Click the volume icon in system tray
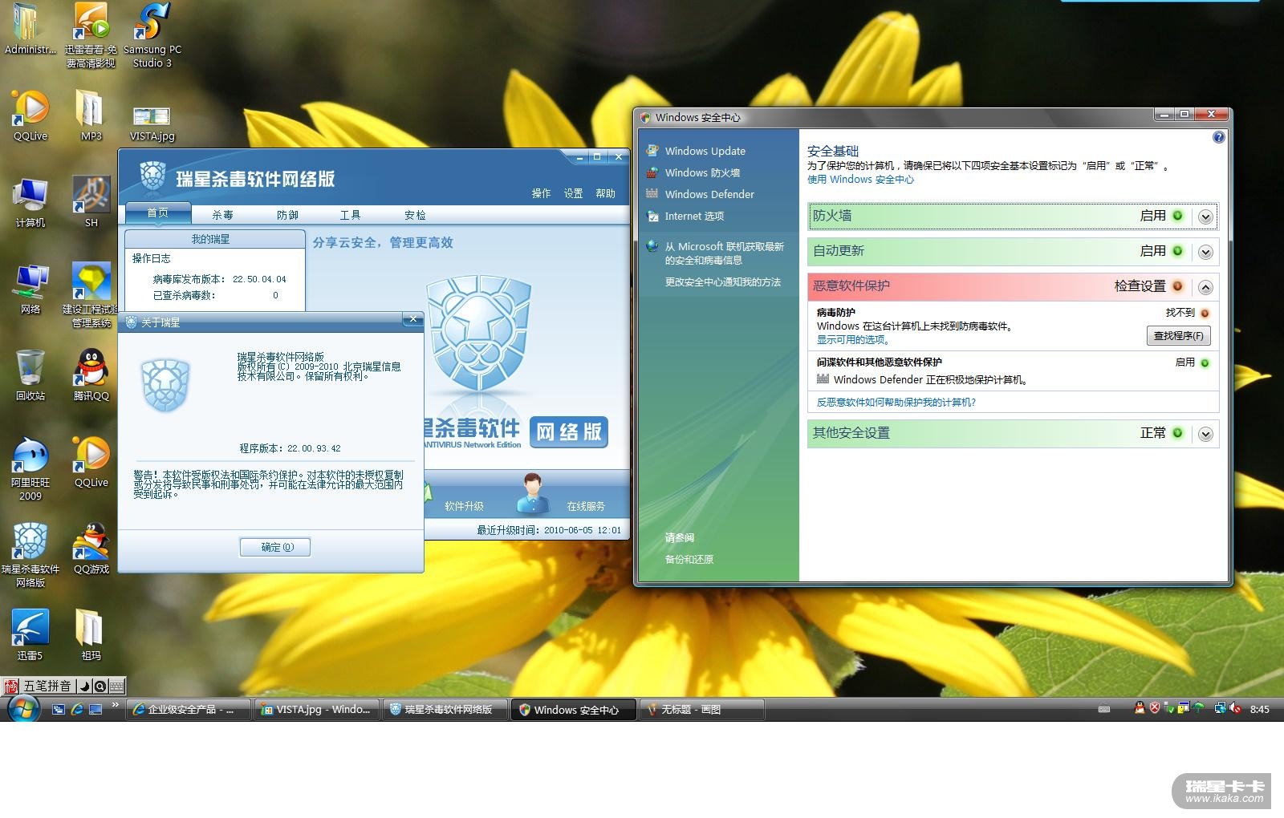This screenshot has width=1284, height=818. pos(1234,708)
